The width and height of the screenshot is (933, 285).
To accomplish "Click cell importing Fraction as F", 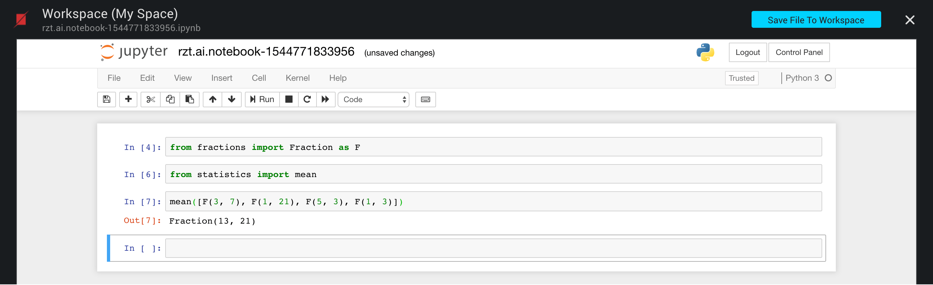I will [493, 147].
